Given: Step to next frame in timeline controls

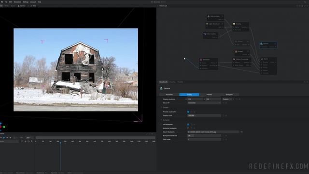Looking at the screenshot, I should click(7, 138).
